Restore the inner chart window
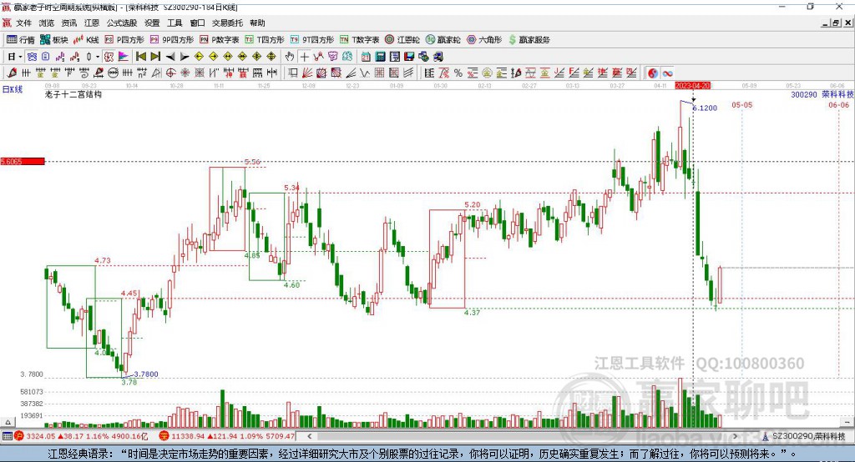This screenshot has height=462, width=855. click(836, 23)
